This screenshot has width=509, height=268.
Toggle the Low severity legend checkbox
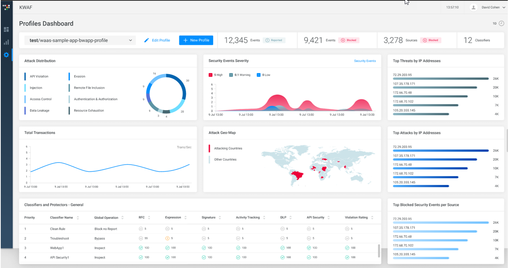point(259,75)
